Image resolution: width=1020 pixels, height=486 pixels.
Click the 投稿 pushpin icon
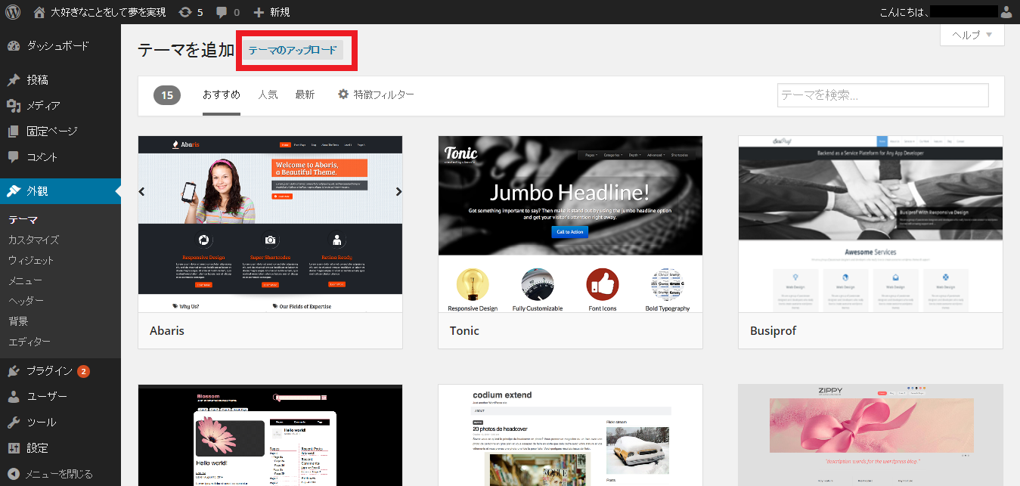(14, 80)
